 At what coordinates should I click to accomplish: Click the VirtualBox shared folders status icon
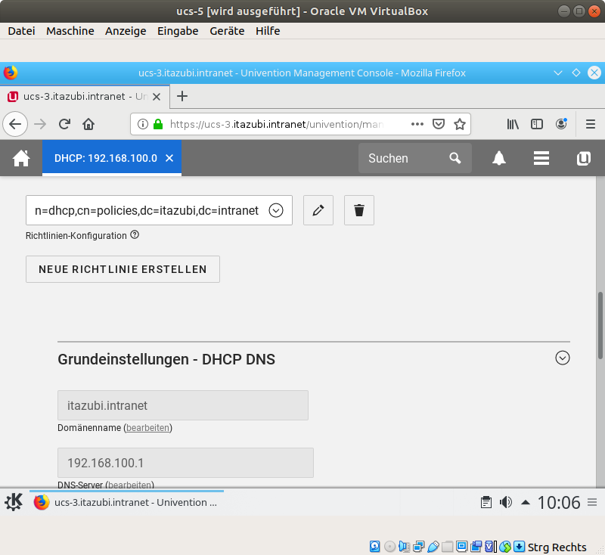pos(447,547)
